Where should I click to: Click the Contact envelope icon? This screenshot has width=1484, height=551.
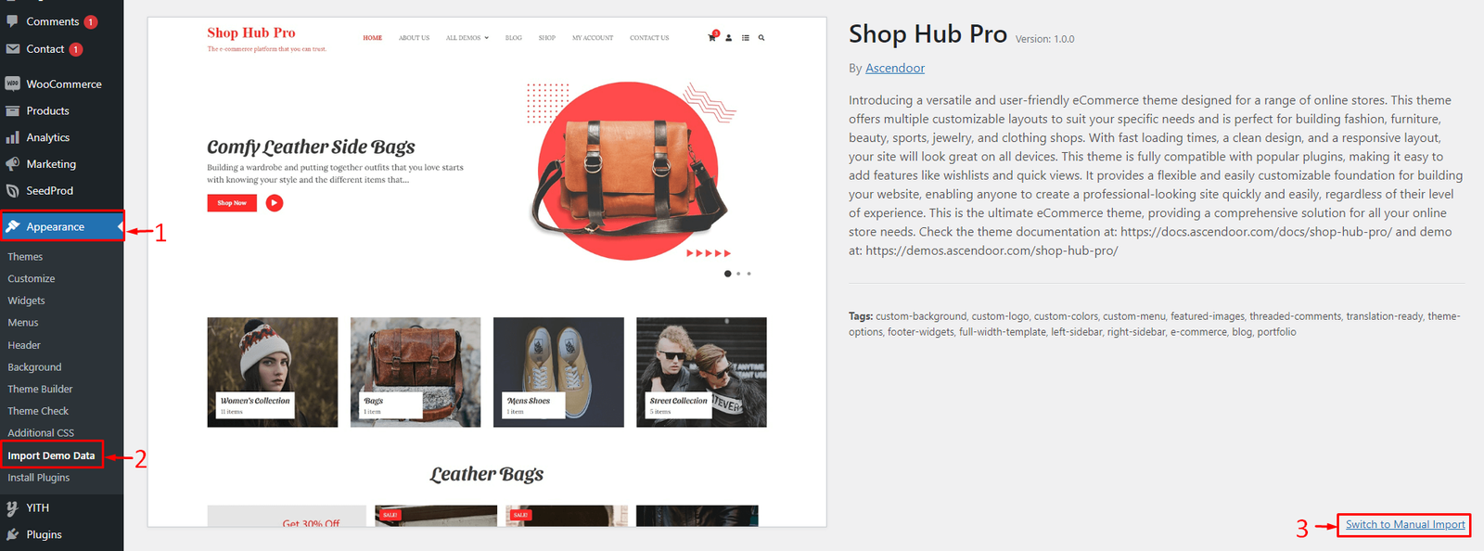12,49
